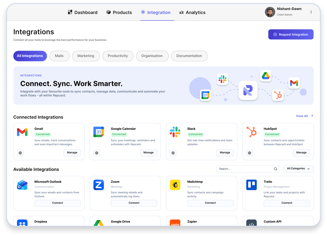The image size is (327, 236).
Task: Click the Request Integration button
Action: [291, 34]
